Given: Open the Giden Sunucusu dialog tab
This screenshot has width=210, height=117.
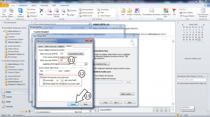Looking at the screenshot, I should pos(51,46).
